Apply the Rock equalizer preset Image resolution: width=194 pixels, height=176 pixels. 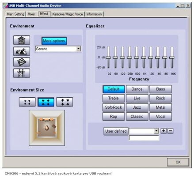coord(160,98)
